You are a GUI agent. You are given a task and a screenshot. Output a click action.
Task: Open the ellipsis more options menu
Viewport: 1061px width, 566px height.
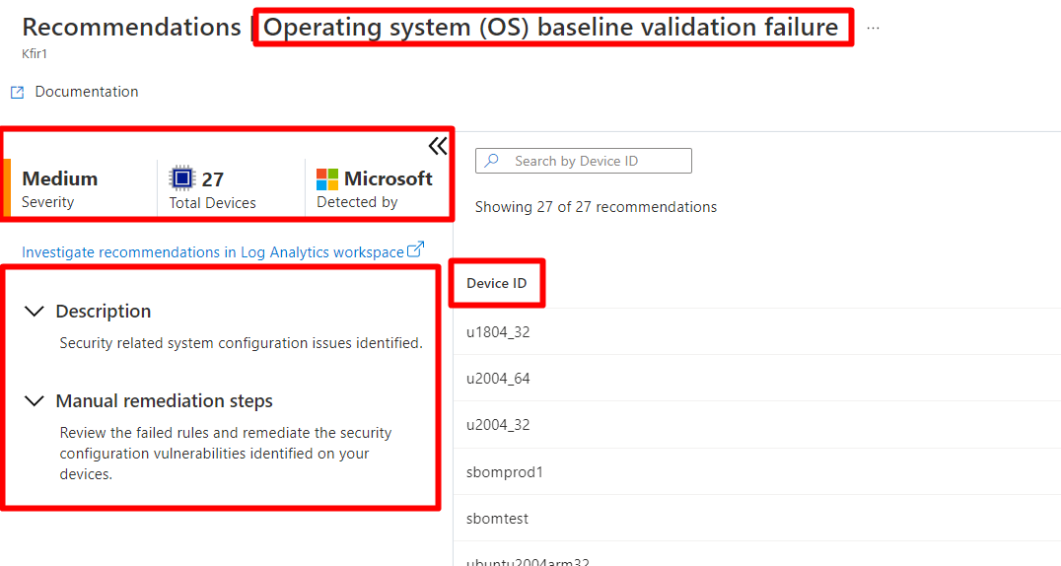873,29
